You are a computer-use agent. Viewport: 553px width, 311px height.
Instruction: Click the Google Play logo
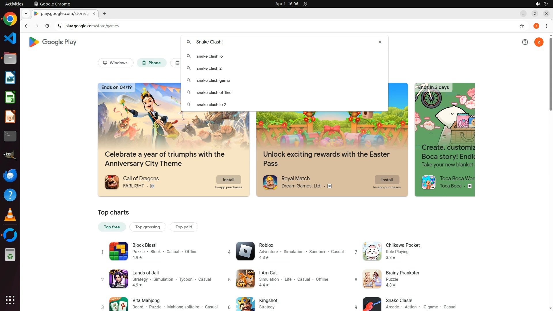coord(53,42)
